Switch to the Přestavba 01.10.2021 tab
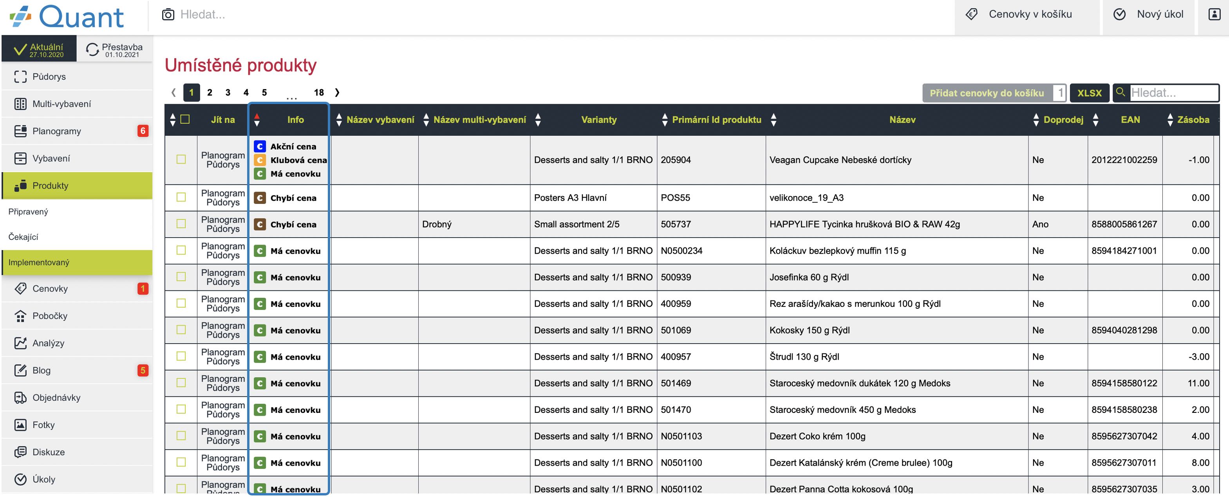 click(x=115, y=49)
